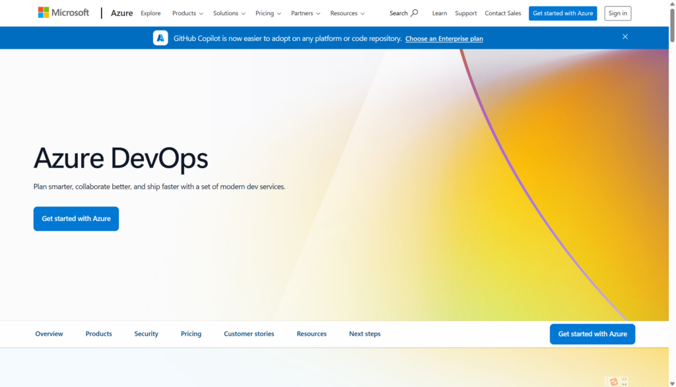The image size is (676, 387).
Task: Click the scrollbar down arrow
Action: (672, 383)
